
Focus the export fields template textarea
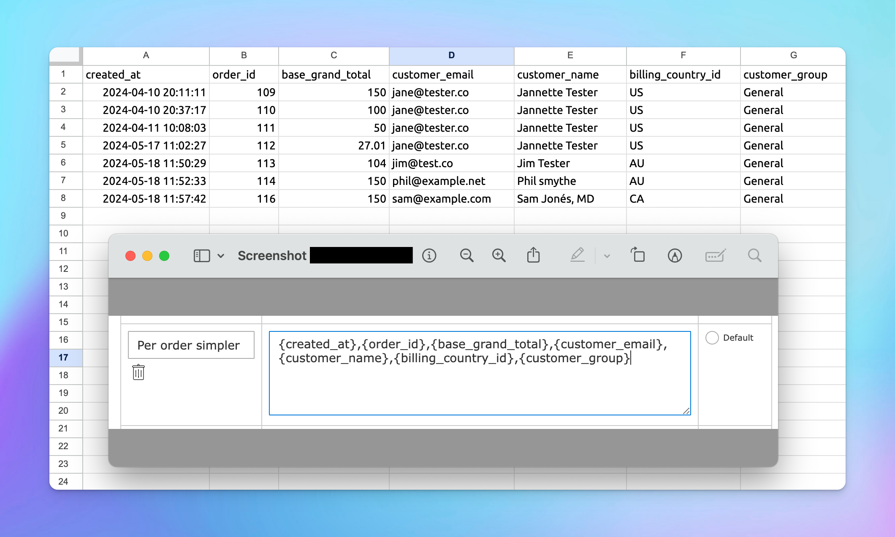pyautogui.click(x=480, y=373)
